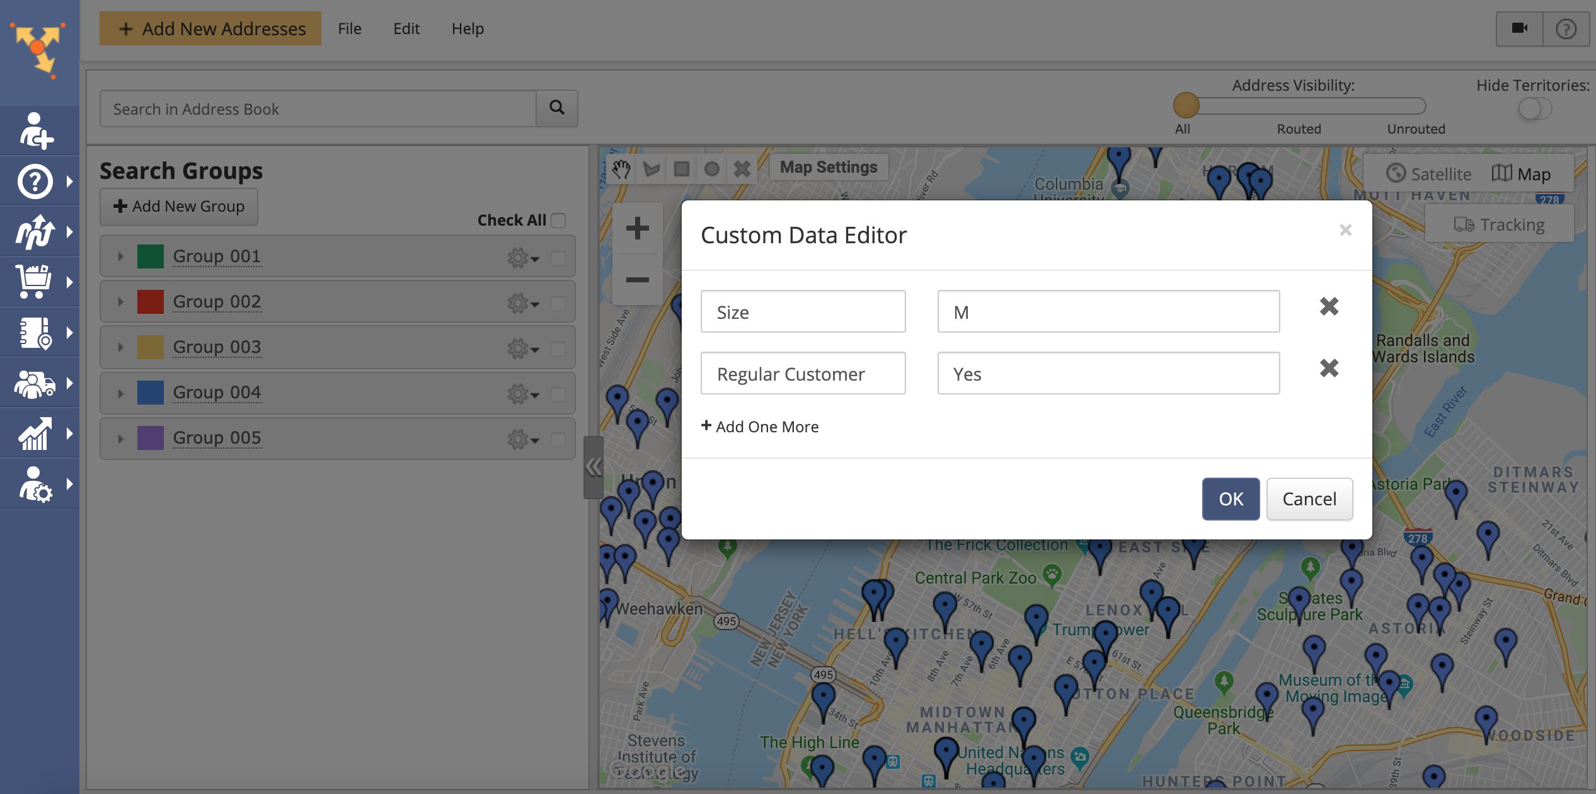Image resolution: width=1596 pixels, height=794 pixels.
Task: Confirm with the OK button
Action: (x=1231, y=498)
